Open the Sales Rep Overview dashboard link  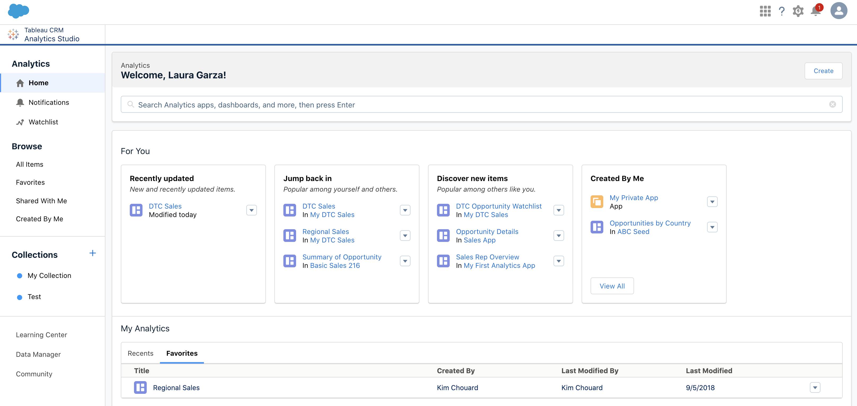[x=487, y=257]
